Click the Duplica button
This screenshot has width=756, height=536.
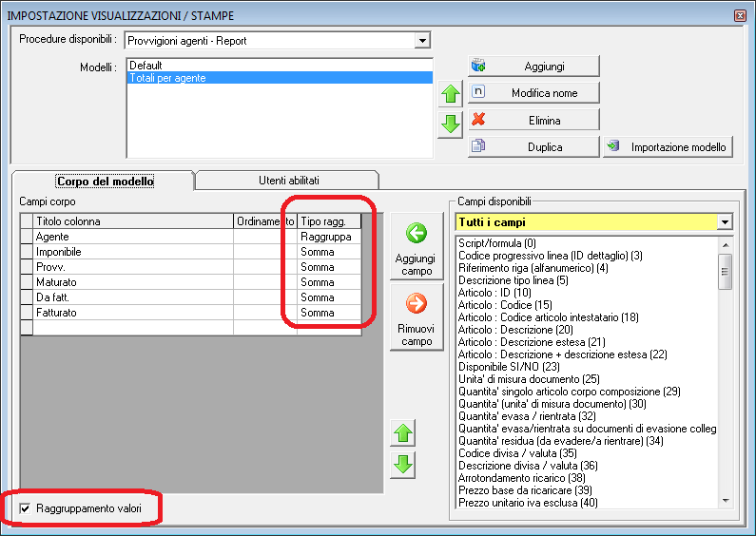(533, 147)
